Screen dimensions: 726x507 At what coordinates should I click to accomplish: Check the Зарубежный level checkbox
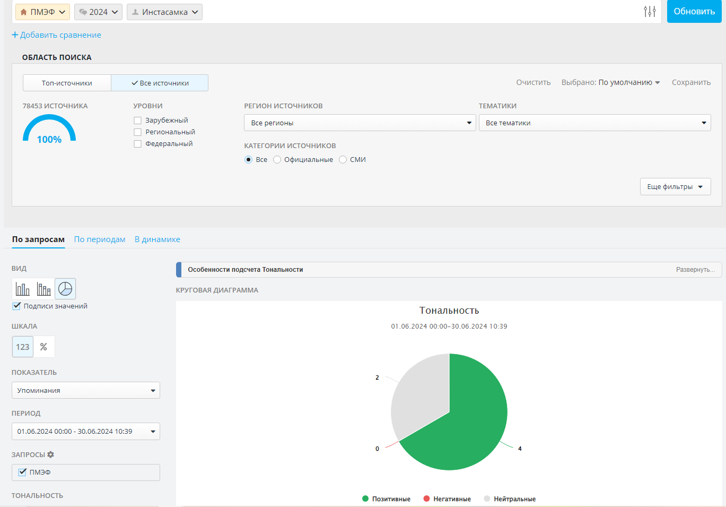pyautogui.click(x=137, y=121)
